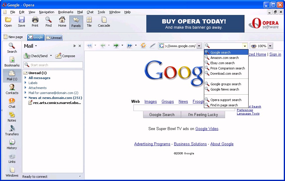Viewport: 285px width, 181px height.
Task: Open the Sign in link
Action: pyautogui.click(x=275, y=54)
